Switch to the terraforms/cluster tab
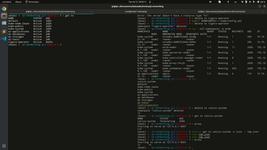 point(222,12)
